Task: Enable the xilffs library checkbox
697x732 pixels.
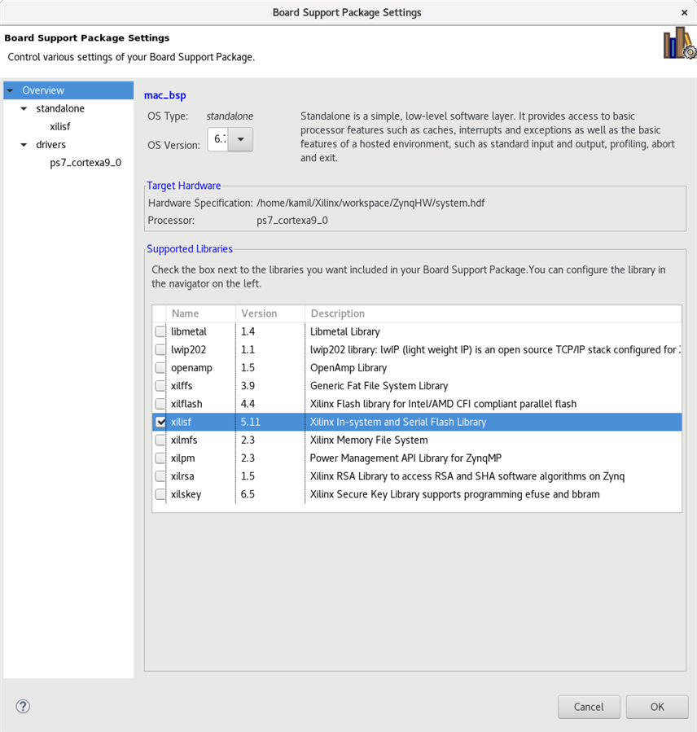Action: (x=160, y=386)
